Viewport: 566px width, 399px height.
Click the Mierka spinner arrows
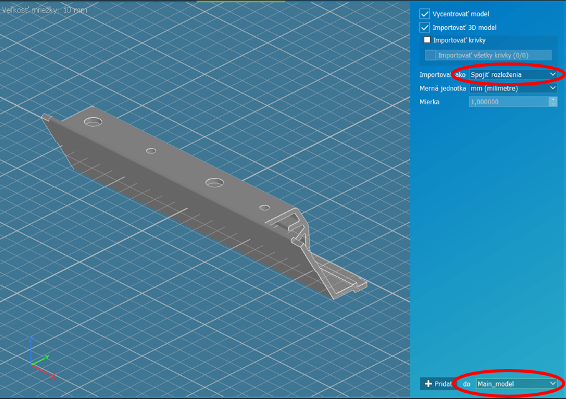(x=553, y=102)
